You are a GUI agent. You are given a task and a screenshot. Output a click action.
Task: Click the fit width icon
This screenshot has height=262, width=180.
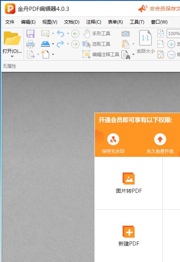160,44
